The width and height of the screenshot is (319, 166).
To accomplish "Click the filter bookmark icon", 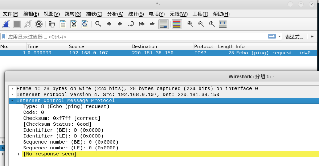I will point(4,36).
